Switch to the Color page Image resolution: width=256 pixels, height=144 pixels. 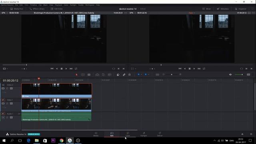[x=128, y=134]
